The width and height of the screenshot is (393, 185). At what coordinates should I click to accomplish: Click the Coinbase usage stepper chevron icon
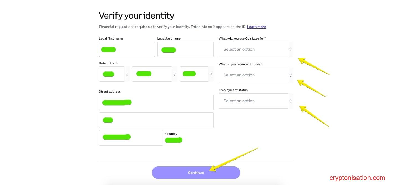[x=290, y=49]
